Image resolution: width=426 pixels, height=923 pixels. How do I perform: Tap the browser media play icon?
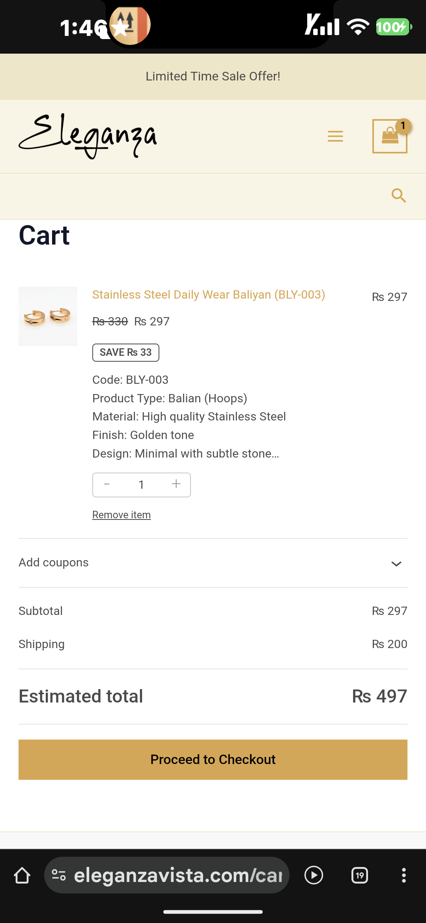(x=314, y=875)
